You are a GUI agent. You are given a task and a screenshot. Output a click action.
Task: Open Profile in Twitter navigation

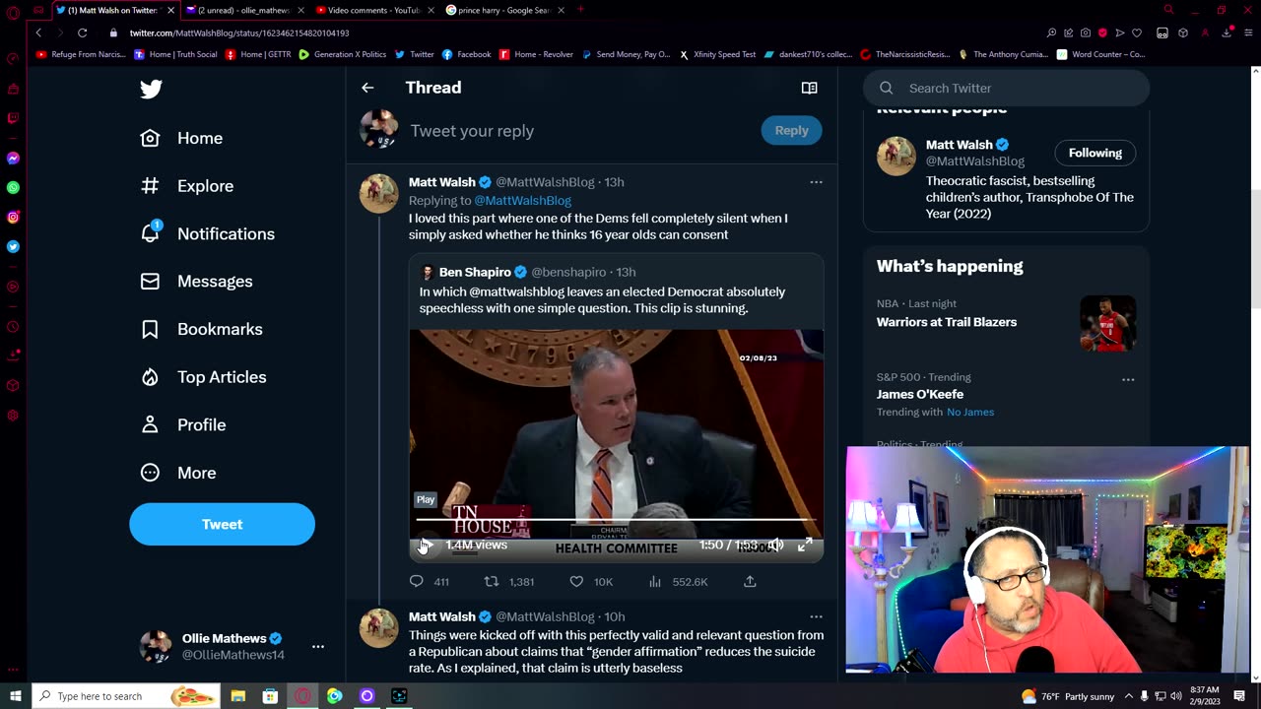pos(182,424)
